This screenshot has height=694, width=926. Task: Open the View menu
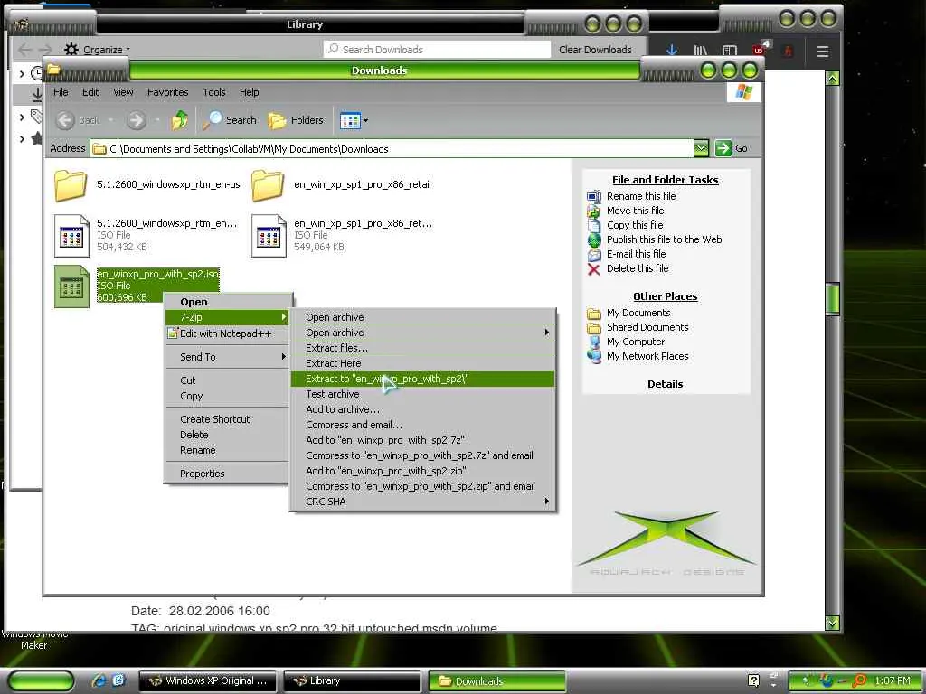coord(123,92)
